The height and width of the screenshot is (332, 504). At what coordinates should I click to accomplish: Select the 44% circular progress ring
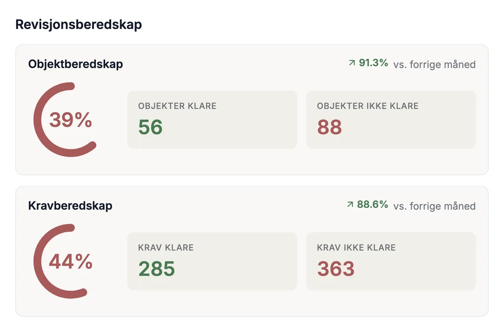(x=61, y=261)
